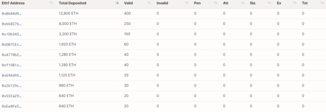Open address 0xA778b2… details
The height and width of the screenshot is (112, 326).
point(12,55)
